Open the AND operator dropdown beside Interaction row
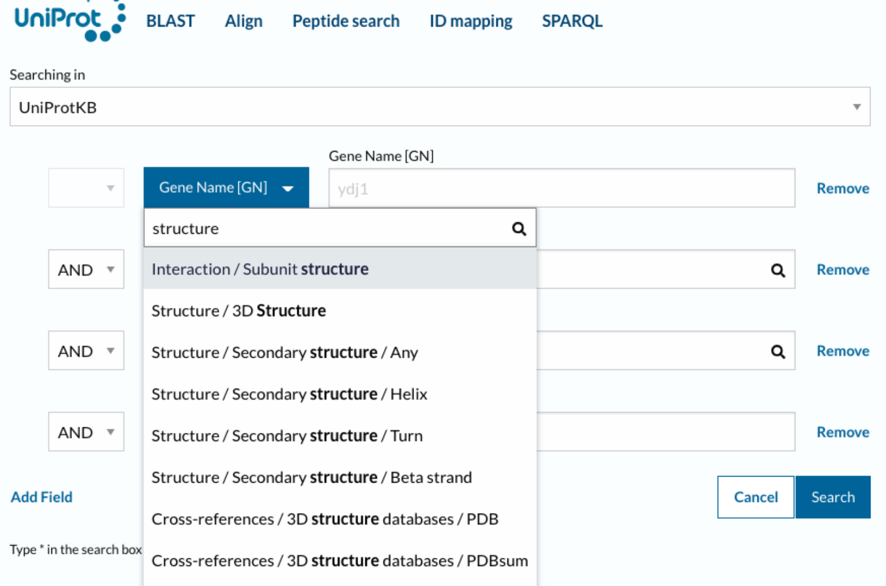Screen dimensions: 886x586 [x=86, y=269]
